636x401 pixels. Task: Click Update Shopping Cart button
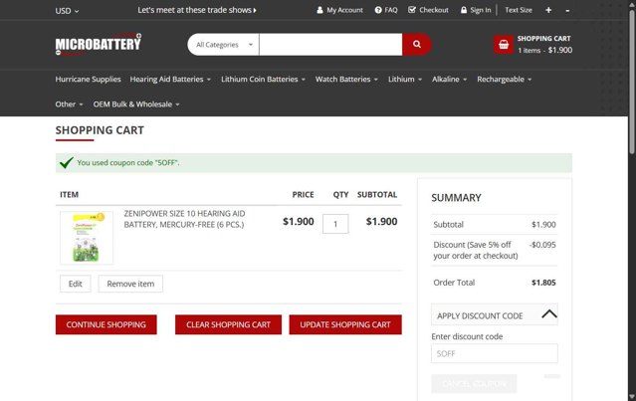tap(345, 324)
